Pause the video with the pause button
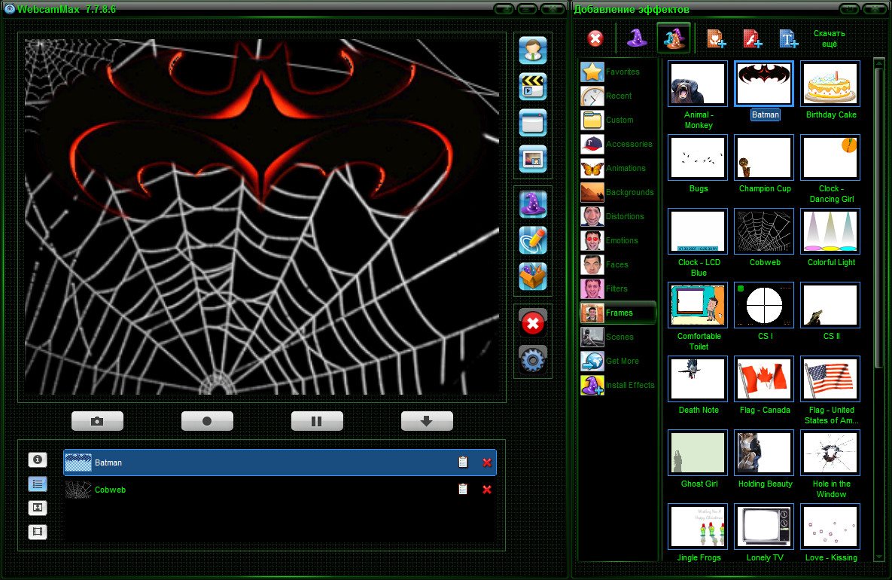Screen dimensions: 892x580 pos(317,421)
